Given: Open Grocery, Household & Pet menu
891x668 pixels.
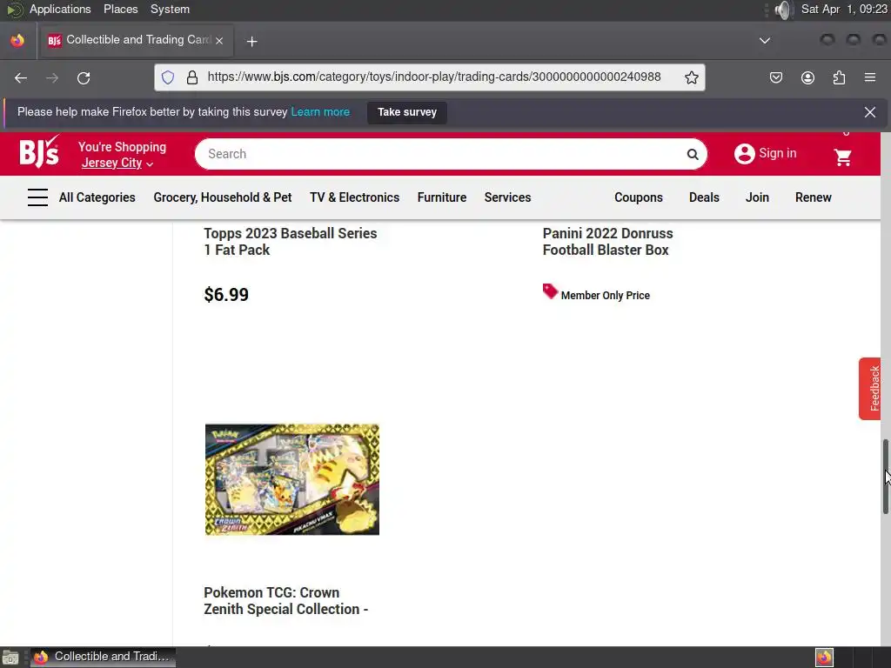Looking at the screenshot, I should click(x=222, y=197).
